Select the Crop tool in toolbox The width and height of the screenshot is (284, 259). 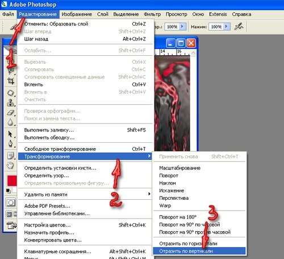[x=11, y=81]
